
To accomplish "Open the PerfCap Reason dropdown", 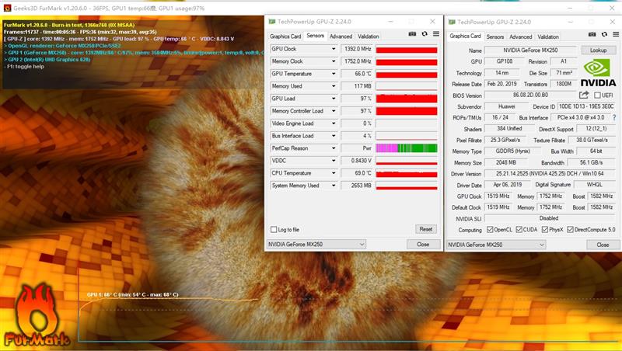I will coord(334,148).
